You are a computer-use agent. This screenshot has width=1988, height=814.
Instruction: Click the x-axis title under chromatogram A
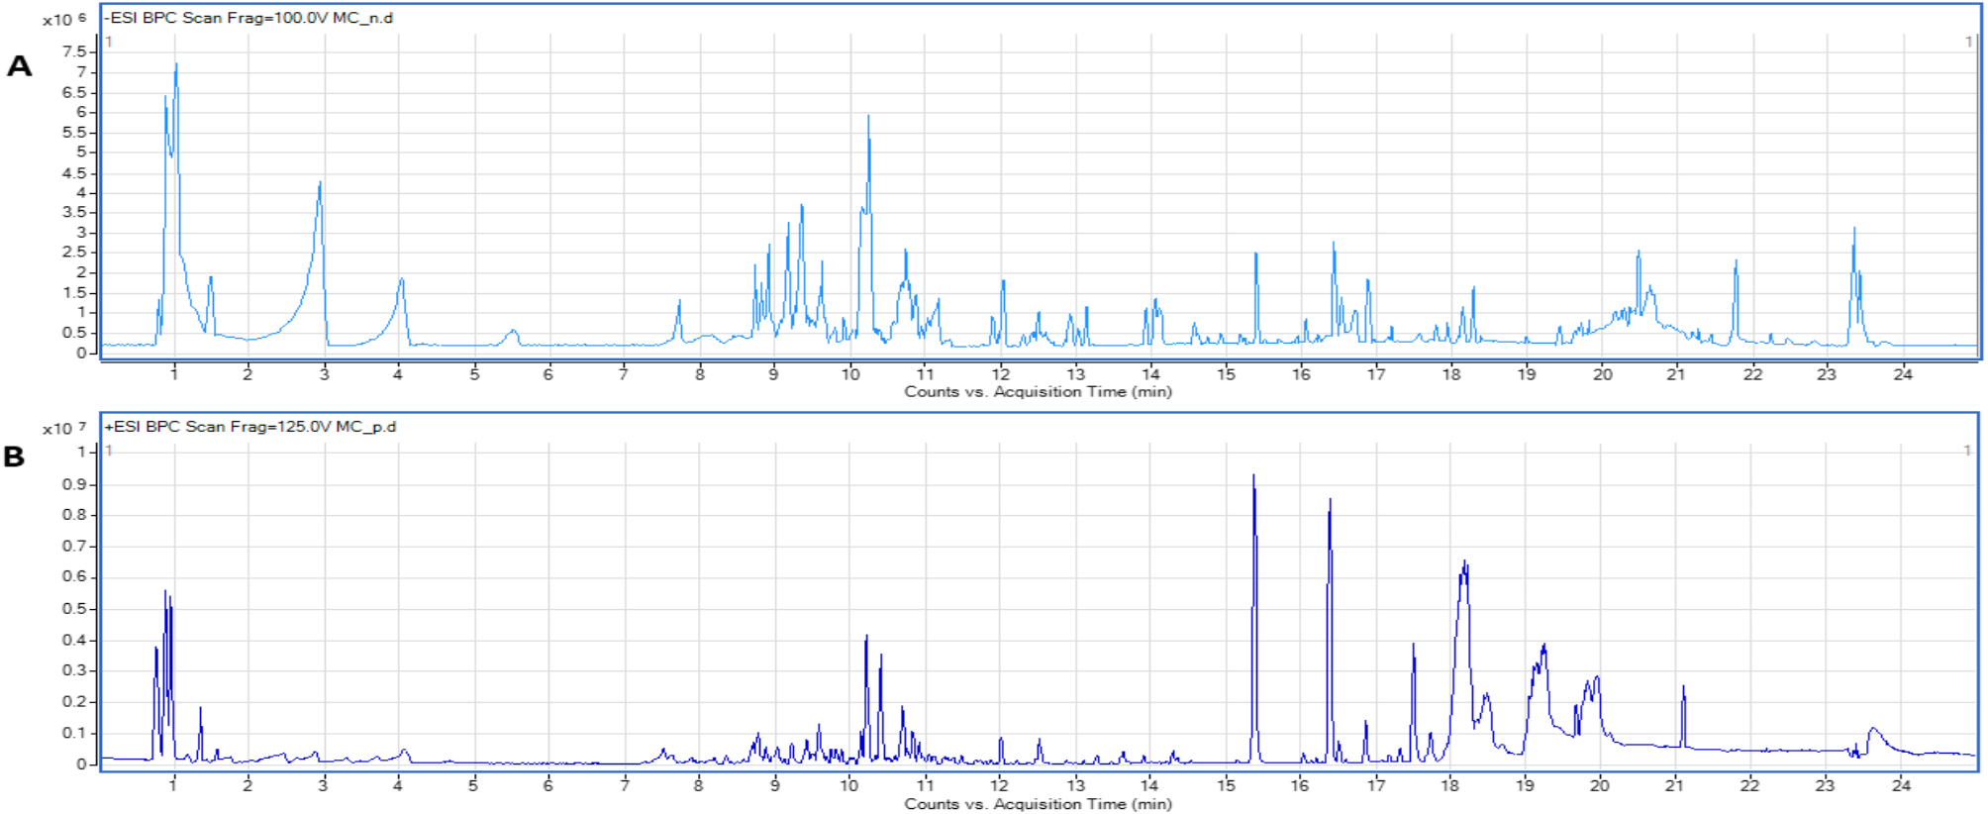point(1038,392)
